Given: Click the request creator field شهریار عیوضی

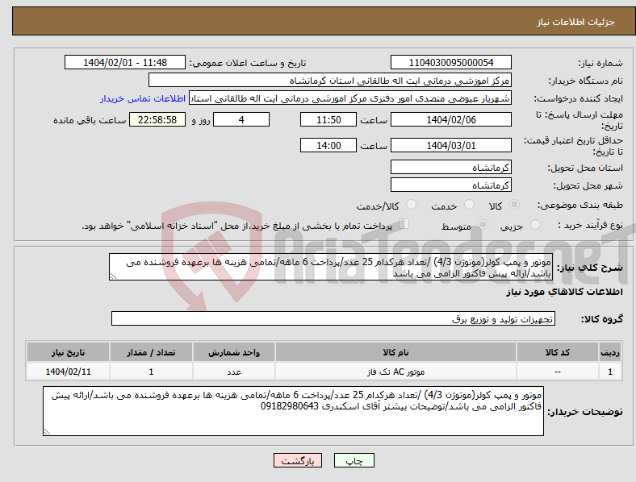Looking at the screenshot, I should pos(350,98).
